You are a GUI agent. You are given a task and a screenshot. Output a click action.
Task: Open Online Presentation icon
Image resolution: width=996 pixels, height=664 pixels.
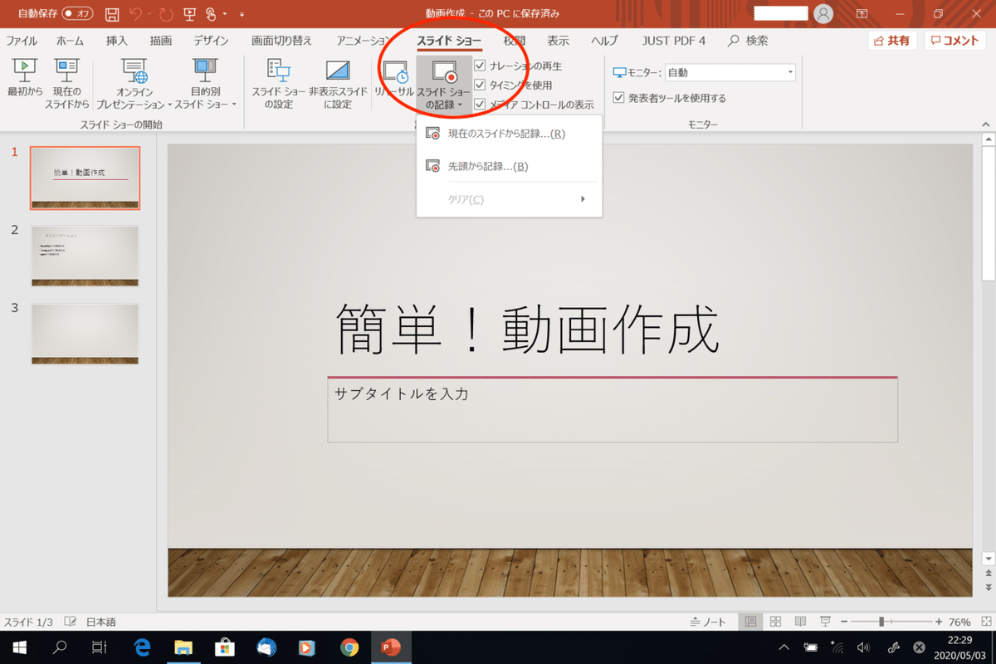pos(134,82)
